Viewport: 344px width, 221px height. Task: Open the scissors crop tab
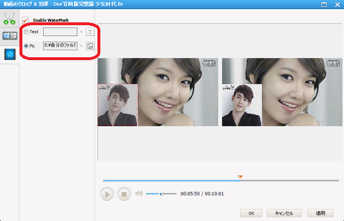click(9, 18)
